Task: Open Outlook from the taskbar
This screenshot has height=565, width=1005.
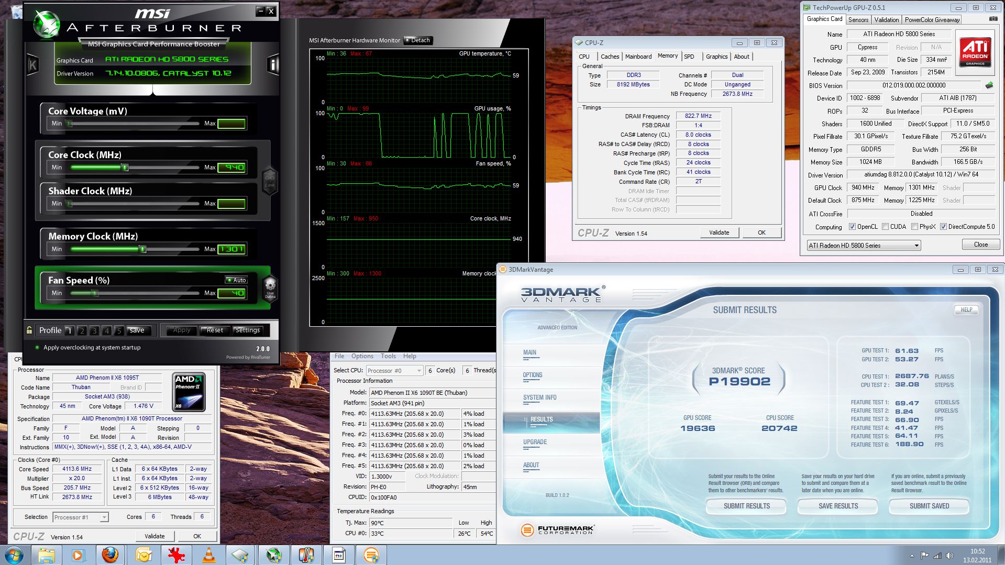Action: click(x=143, y=555)
